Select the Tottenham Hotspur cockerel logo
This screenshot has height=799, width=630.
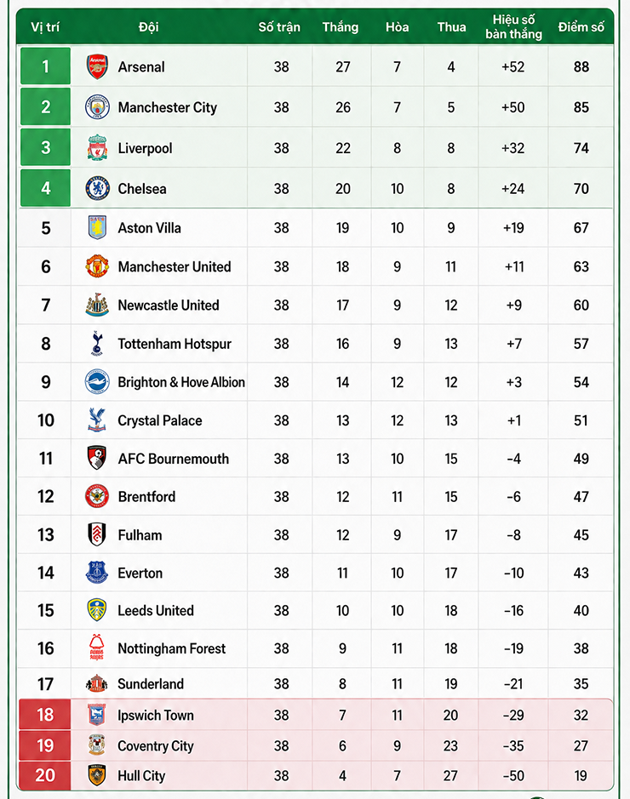pyautogui.click(x=97, y=344)
